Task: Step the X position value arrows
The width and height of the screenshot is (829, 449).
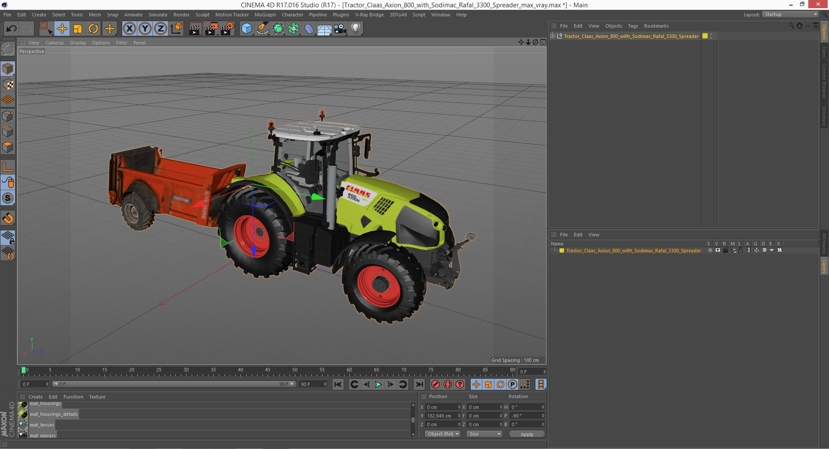Action: (459, 407)
